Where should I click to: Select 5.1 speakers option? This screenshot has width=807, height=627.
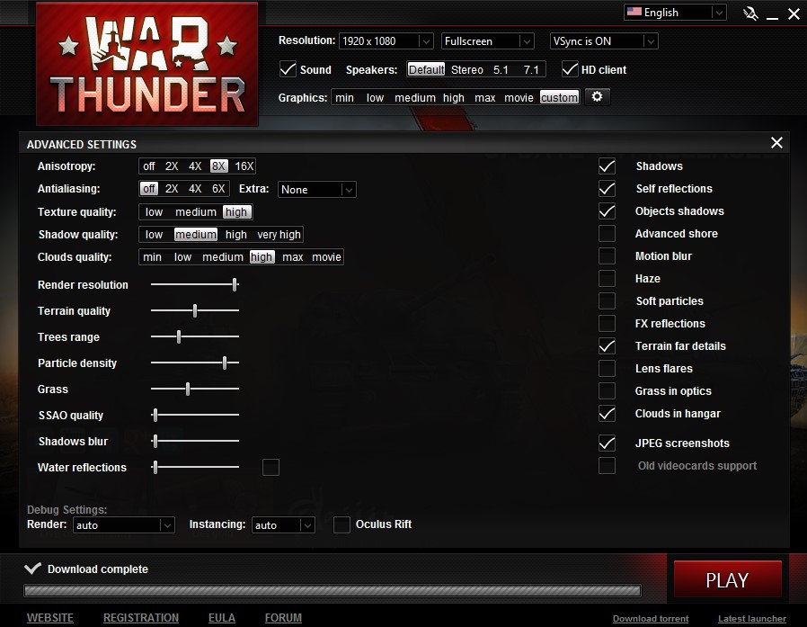point(501,69)
